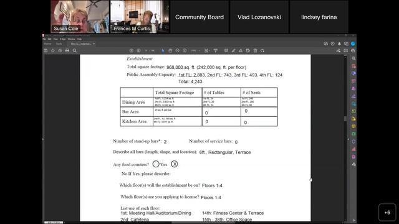Collapse the right tools pane arrow
Viewport: 399px width, 224px height.
tap(349, 139)
